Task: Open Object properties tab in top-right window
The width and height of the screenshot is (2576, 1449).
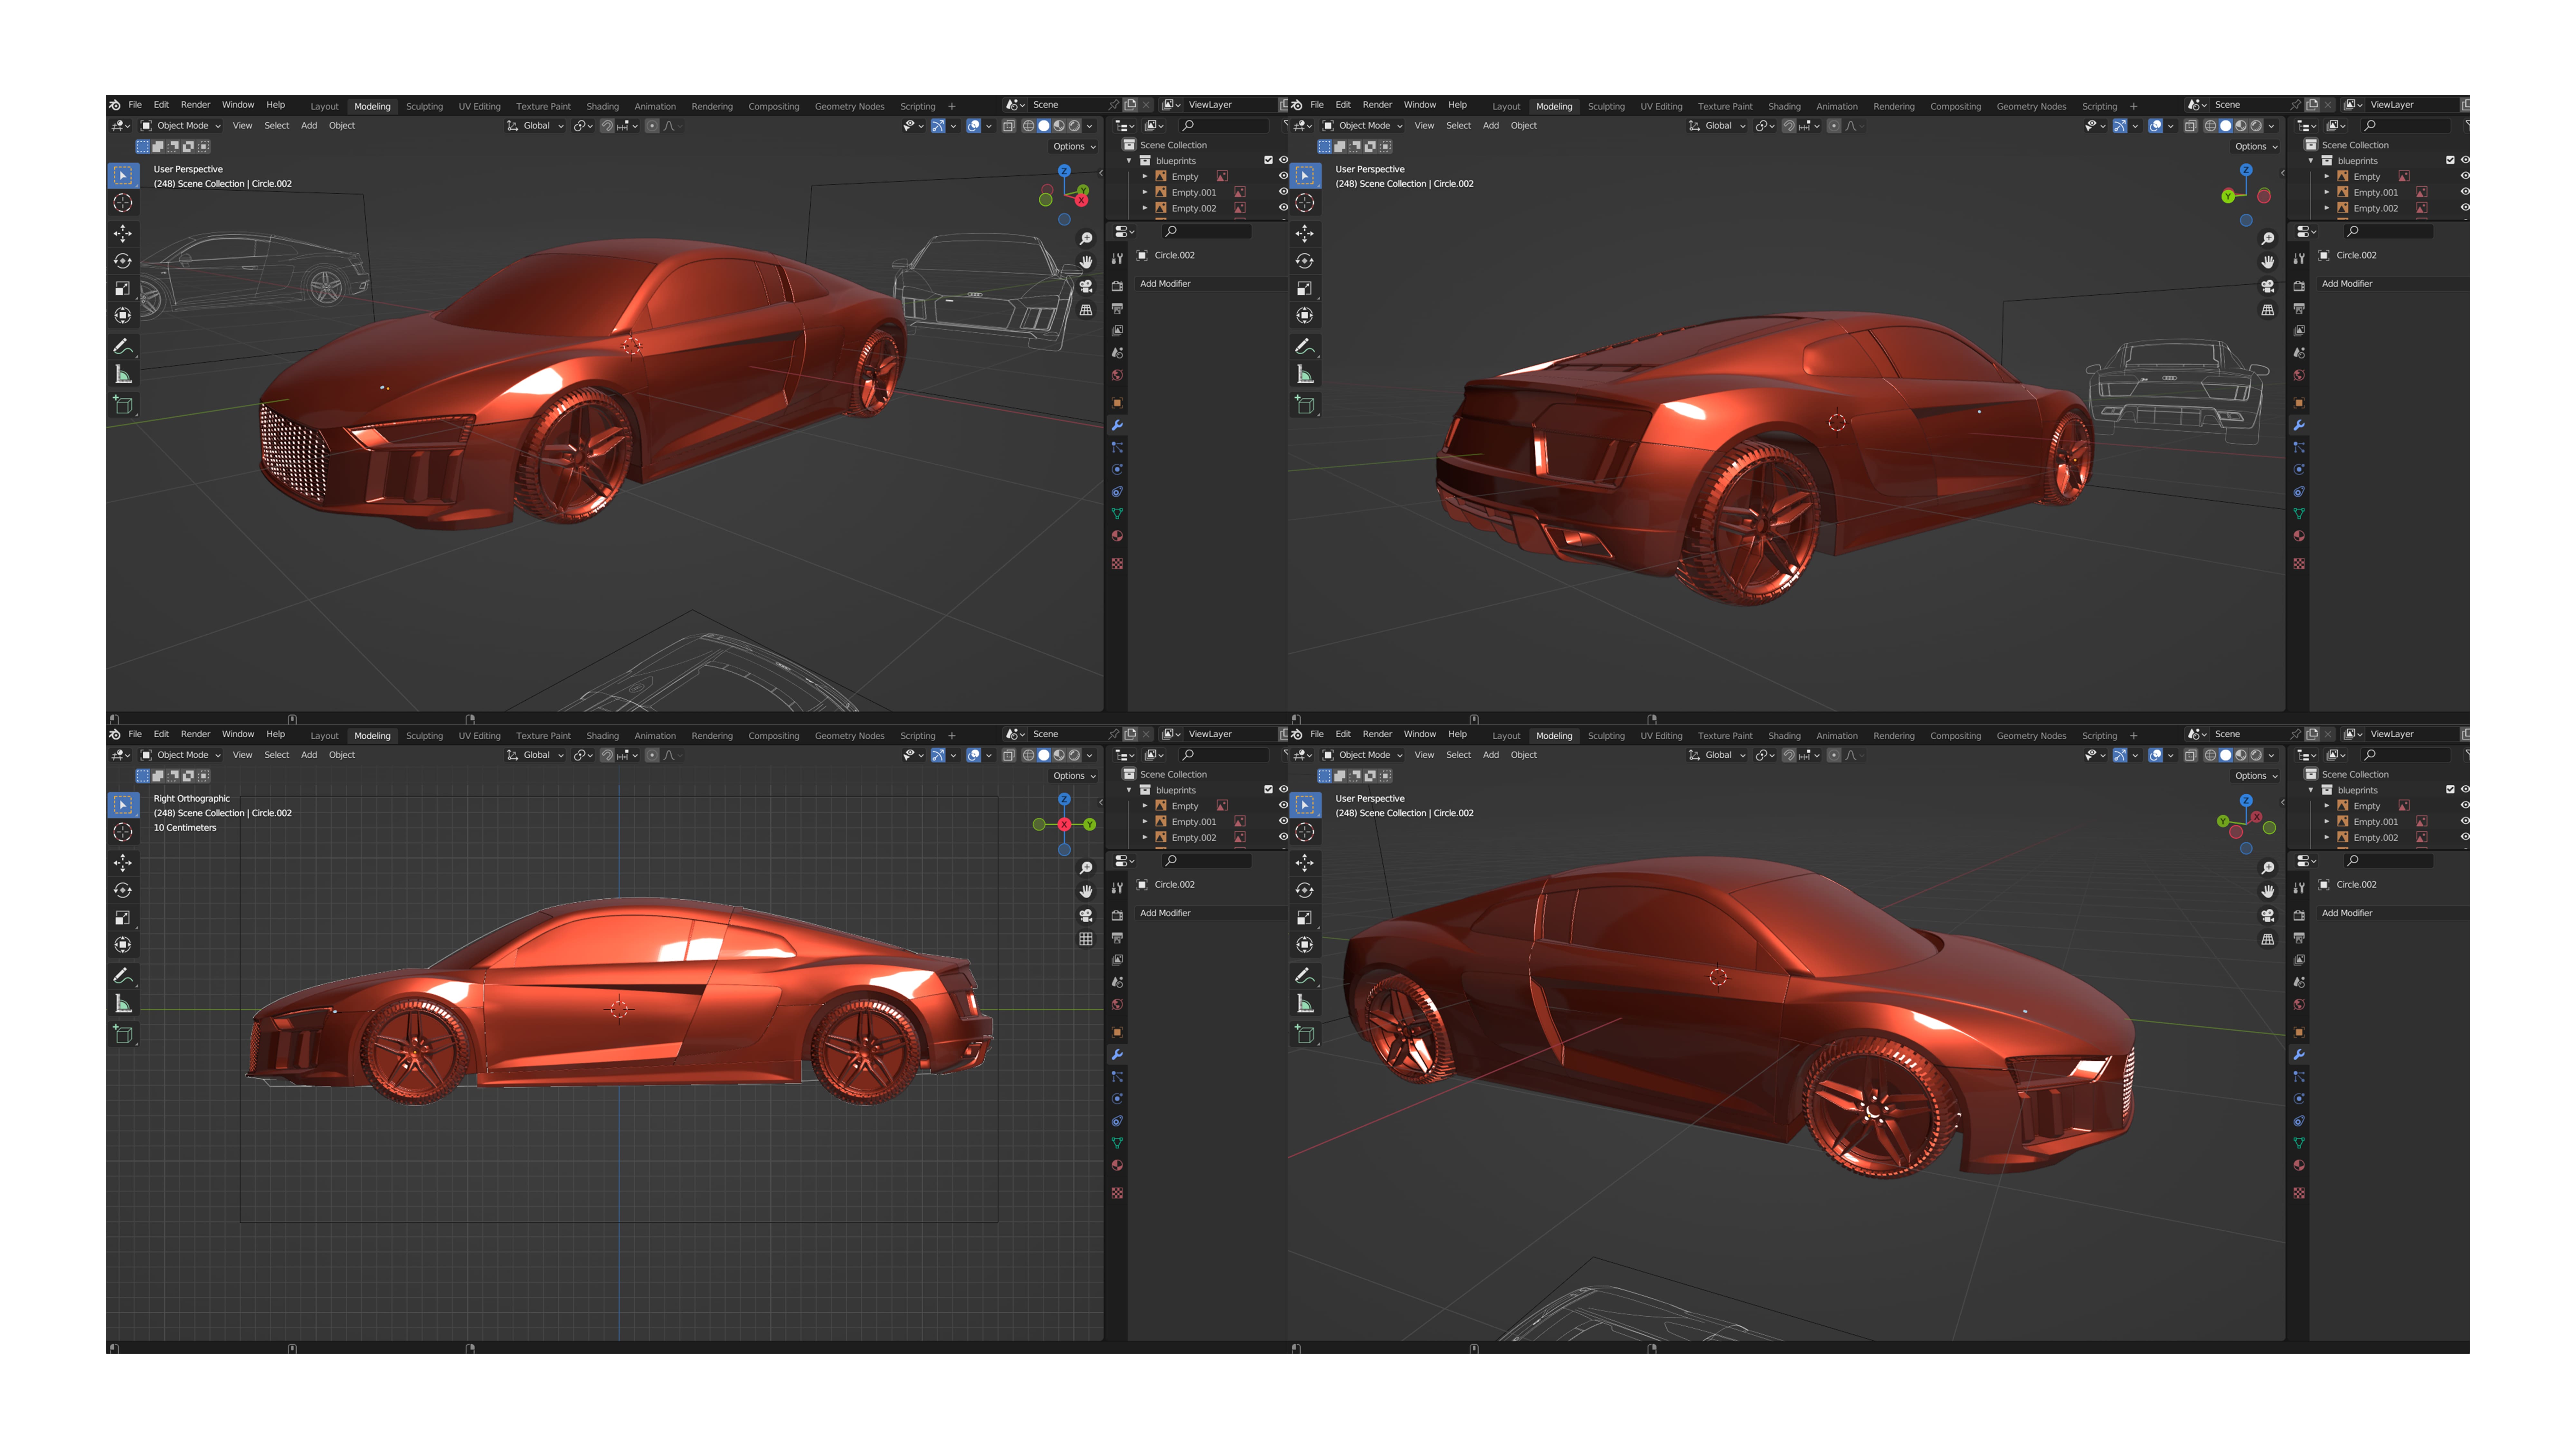Action: tap(2299, 403)
